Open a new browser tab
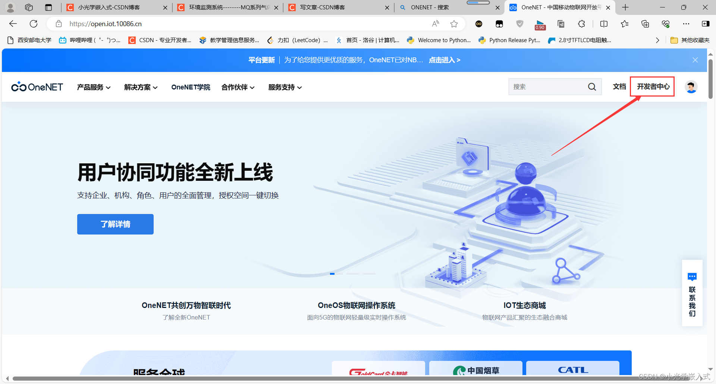The height and width of the screenshot is (384, 716). click(x=625, y=7)
